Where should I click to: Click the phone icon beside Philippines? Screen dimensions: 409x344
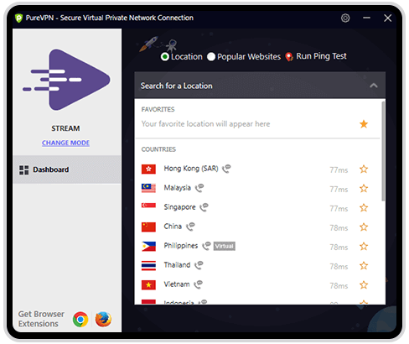(206, 246)
